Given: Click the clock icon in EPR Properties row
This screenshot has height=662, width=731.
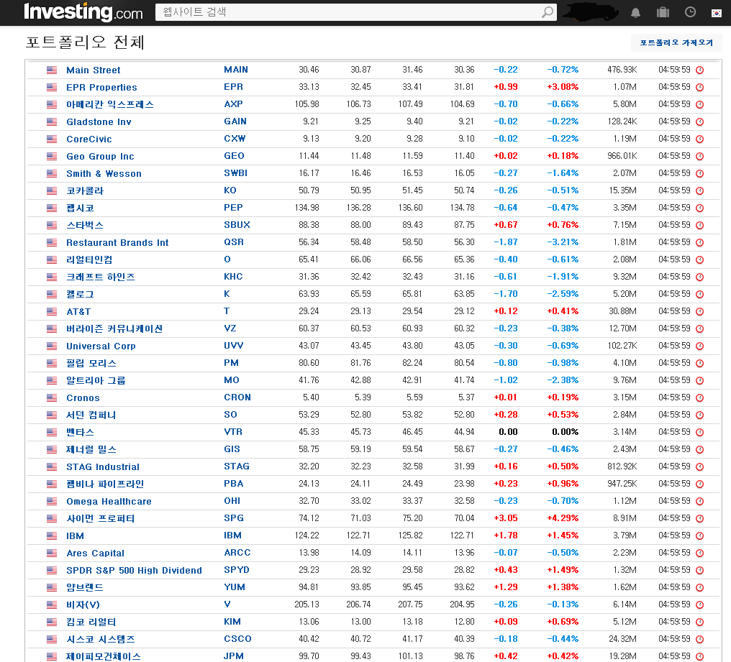Looking at the screenshot, I should point(699,87).
